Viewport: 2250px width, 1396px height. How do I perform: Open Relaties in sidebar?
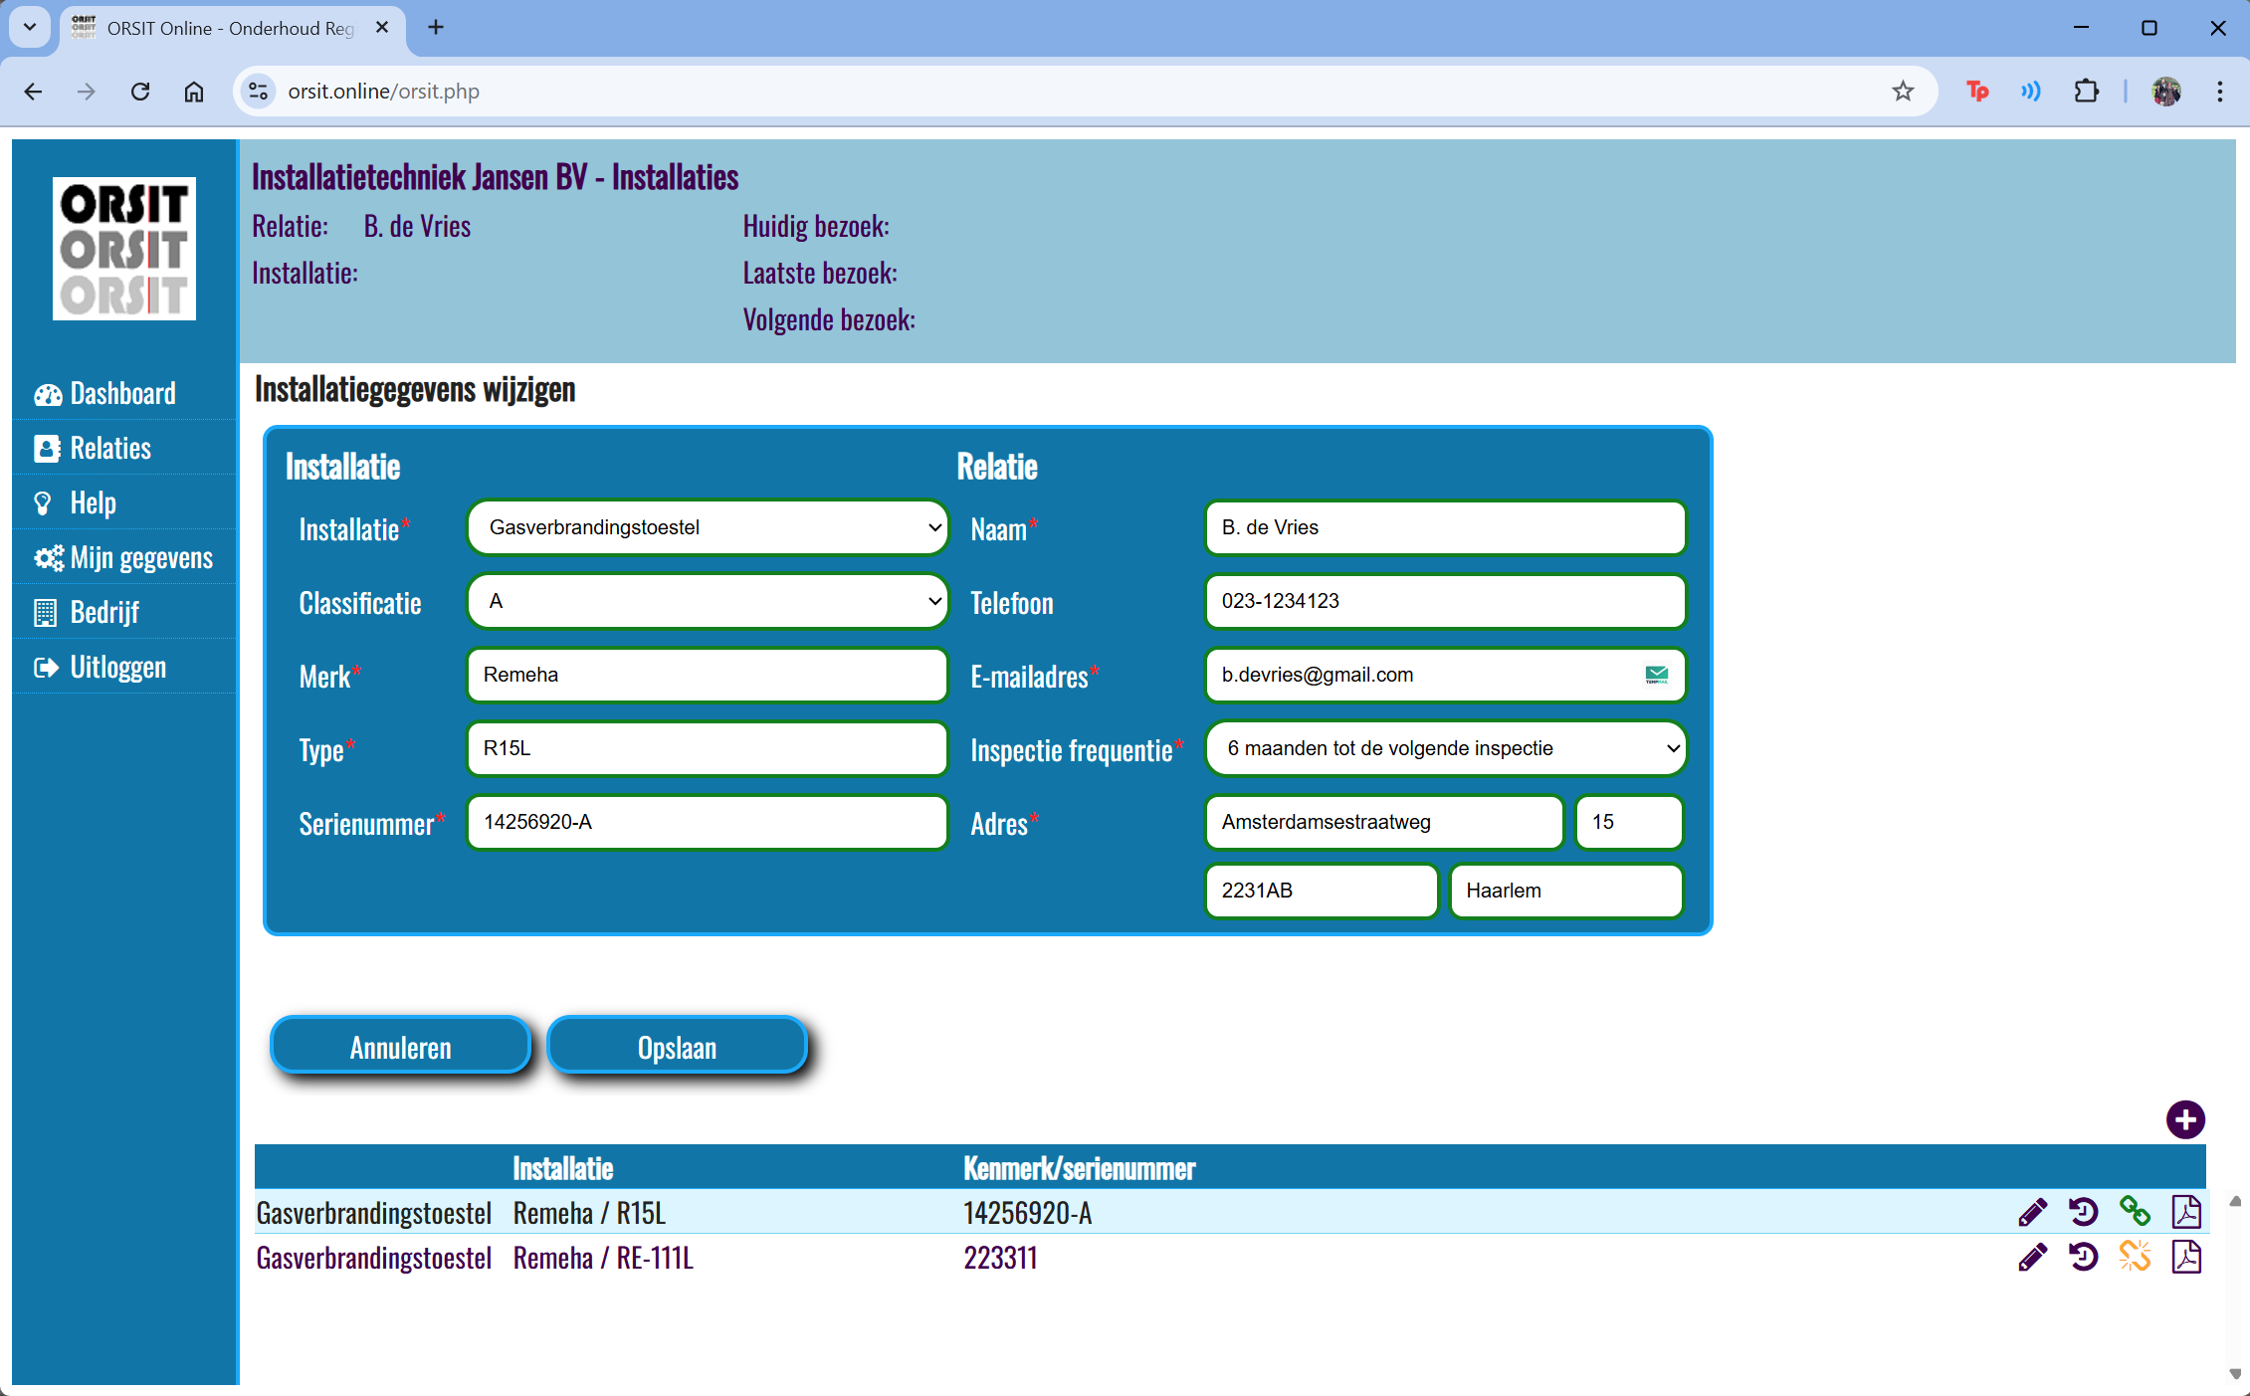[x=124, y=448]
